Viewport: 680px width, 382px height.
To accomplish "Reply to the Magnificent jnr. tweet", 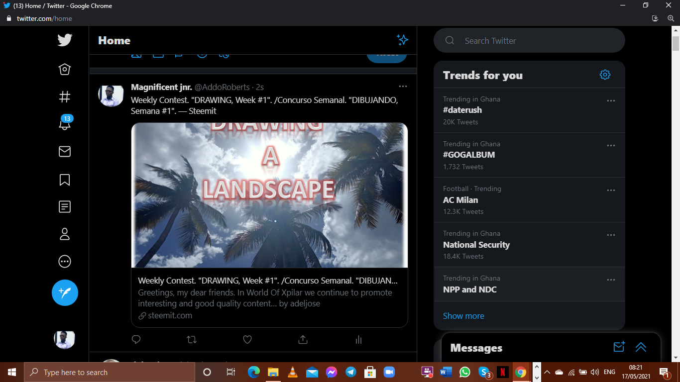I will click(136, 340).
